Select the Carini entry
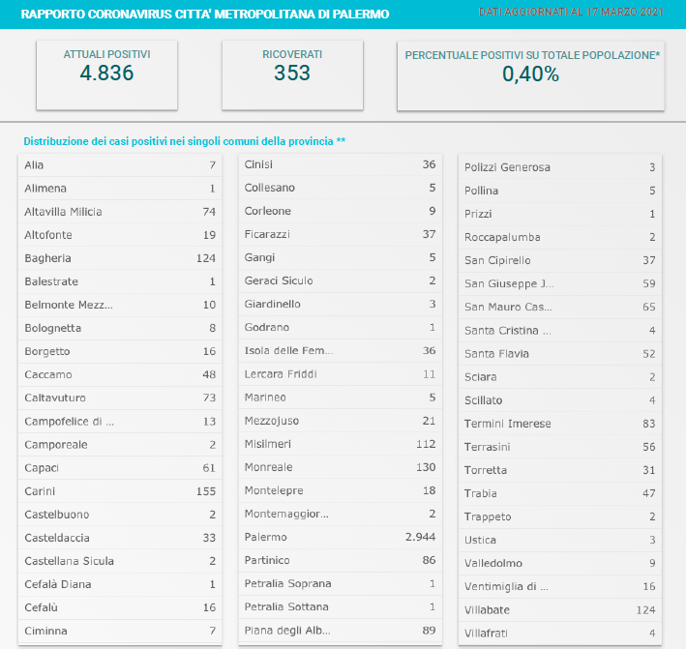Screen dimensions: 686x649 click(x=120, y=491)
